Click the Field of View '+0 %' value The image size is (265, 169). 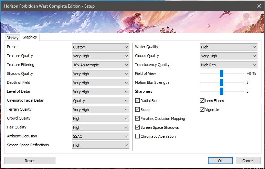[251, 74]
